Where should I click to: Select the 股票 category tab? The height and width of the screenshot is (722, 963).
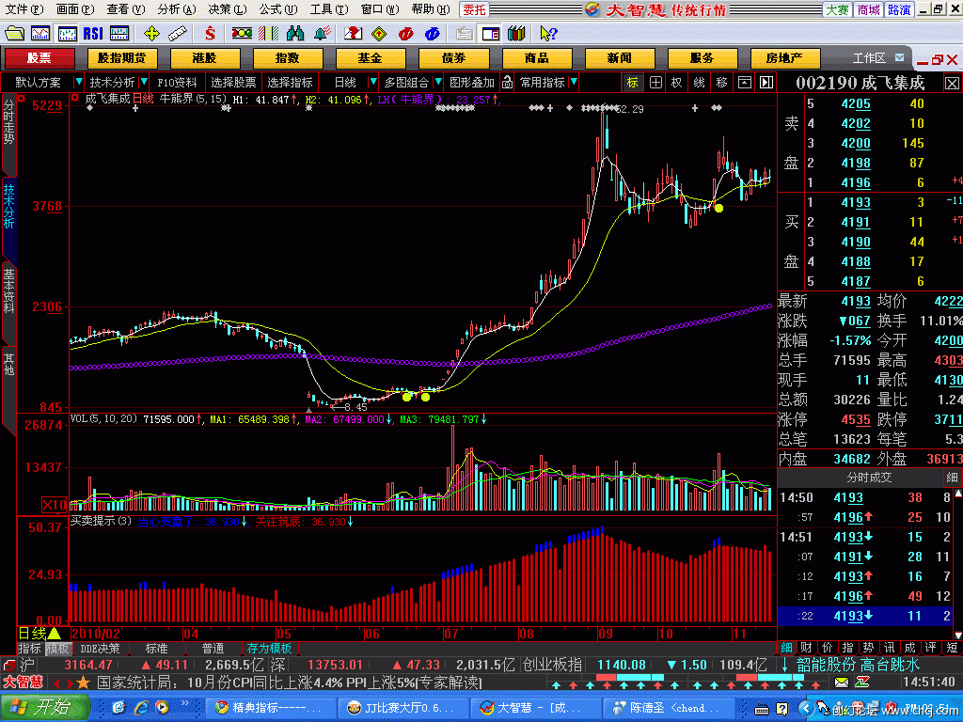pyautogui.click(x=39, y=57)
